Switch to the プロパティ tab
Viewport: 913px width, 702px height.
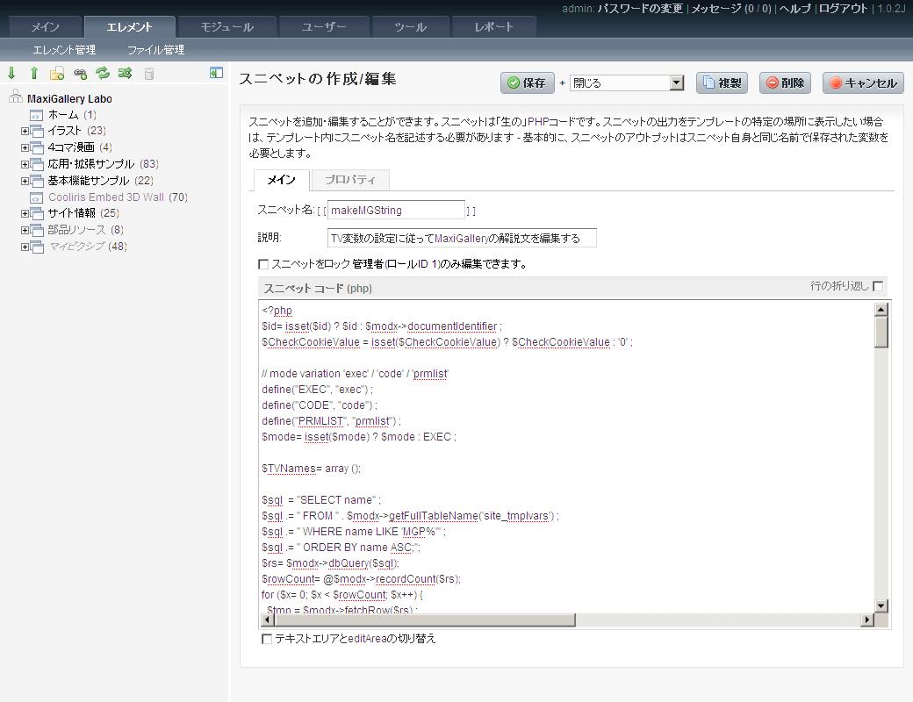350,180
